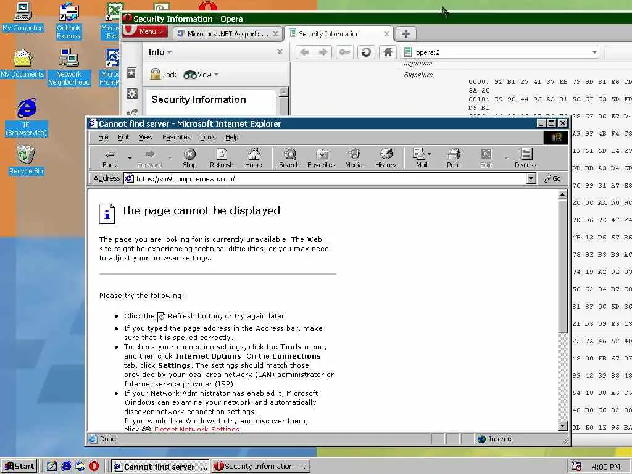Open Opera's address field dropdown arrow
This screenshot has width=632, height=474.
coord(594,52)
